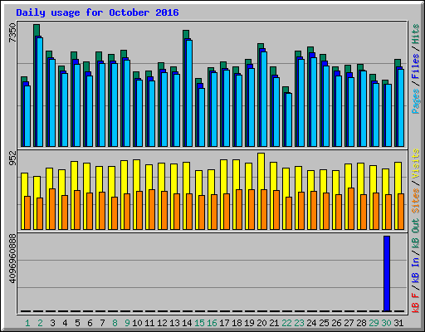
Task: Click day label '29' on the x-axis
Action: tap(374, 323)
